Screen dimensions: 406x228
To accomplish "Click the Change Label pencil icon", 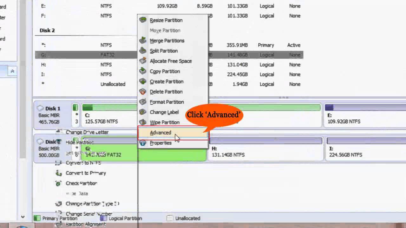I will click(143, 112).
